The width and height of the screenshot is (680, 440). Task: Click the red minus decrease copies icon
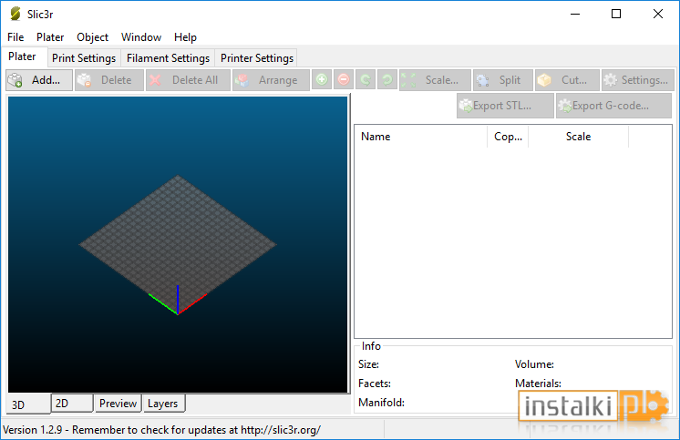point(344,80)
